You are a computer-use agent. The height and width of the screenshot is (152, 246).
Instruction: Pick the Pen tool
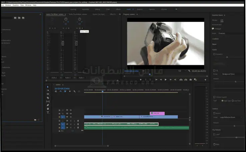pyautogui.click(x=48, y=105)
